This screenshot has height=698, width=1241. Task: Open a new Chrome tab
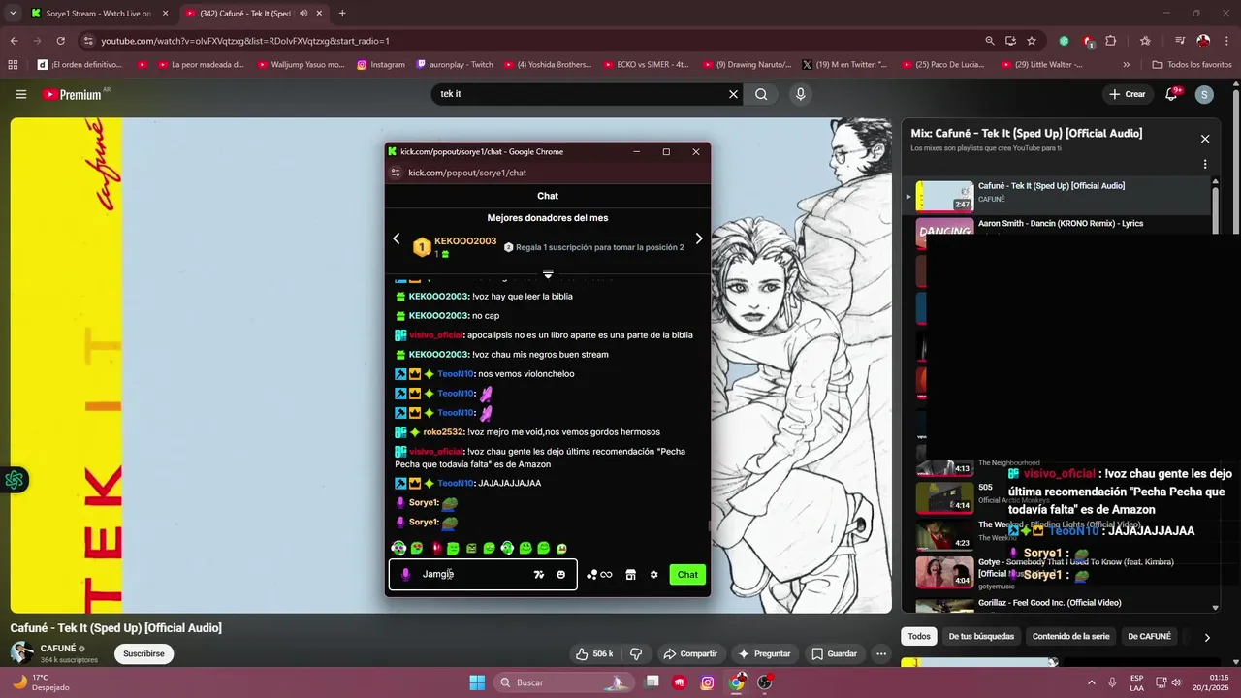click(x=342, y=14)
